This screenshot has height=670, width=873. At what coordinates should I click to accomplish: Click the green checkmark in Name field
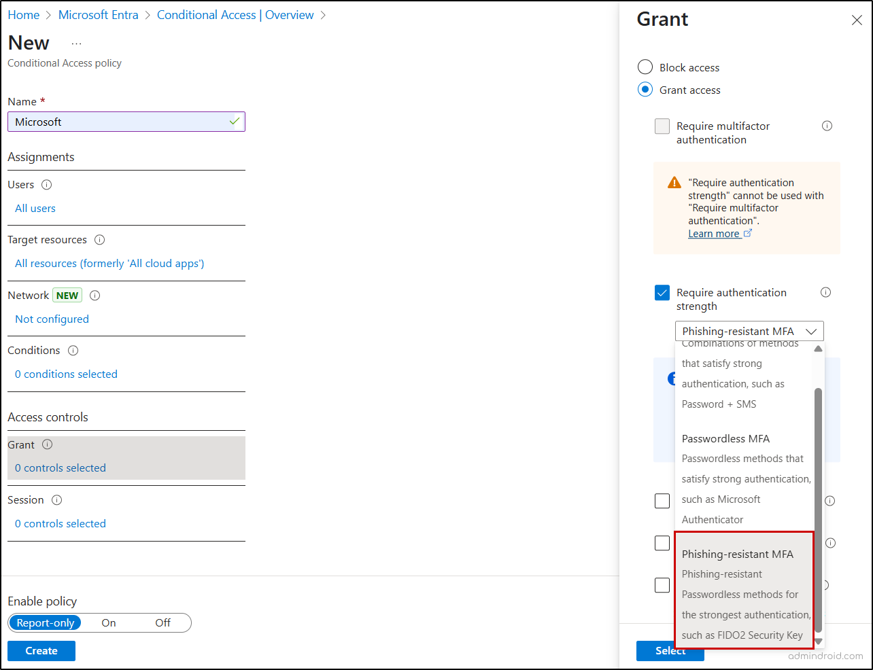coord(235,122)
